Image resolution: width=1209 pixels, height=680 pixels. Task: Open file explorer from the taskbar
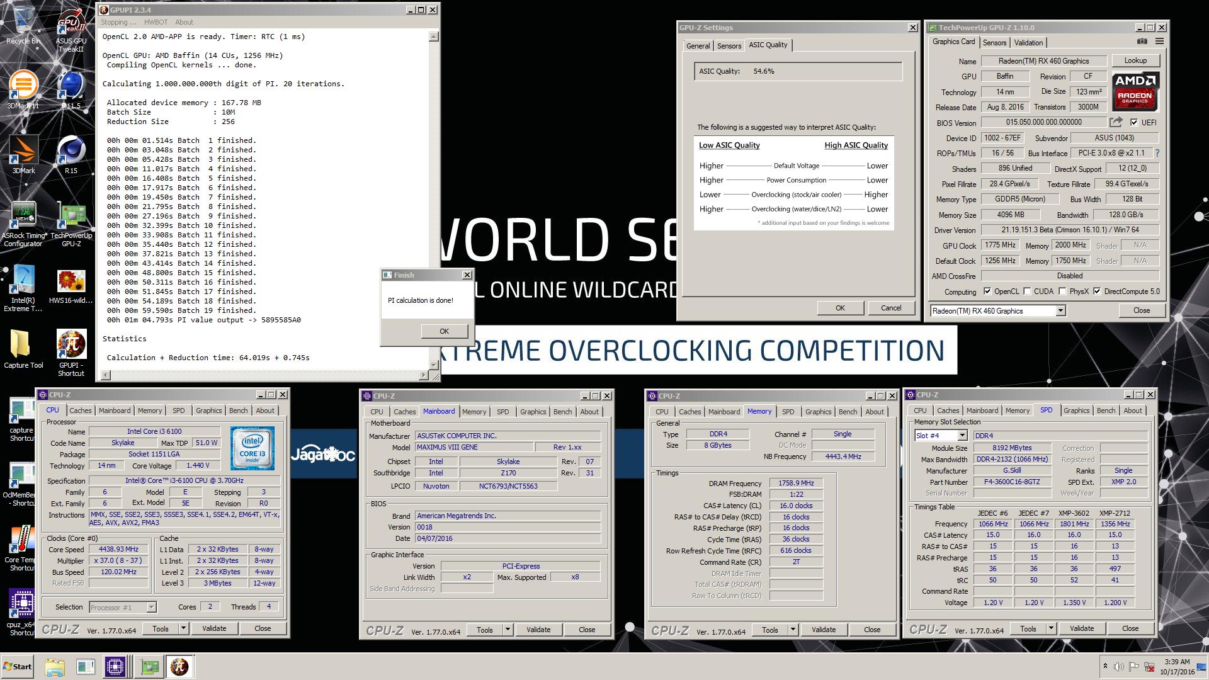tap(55, 666)
